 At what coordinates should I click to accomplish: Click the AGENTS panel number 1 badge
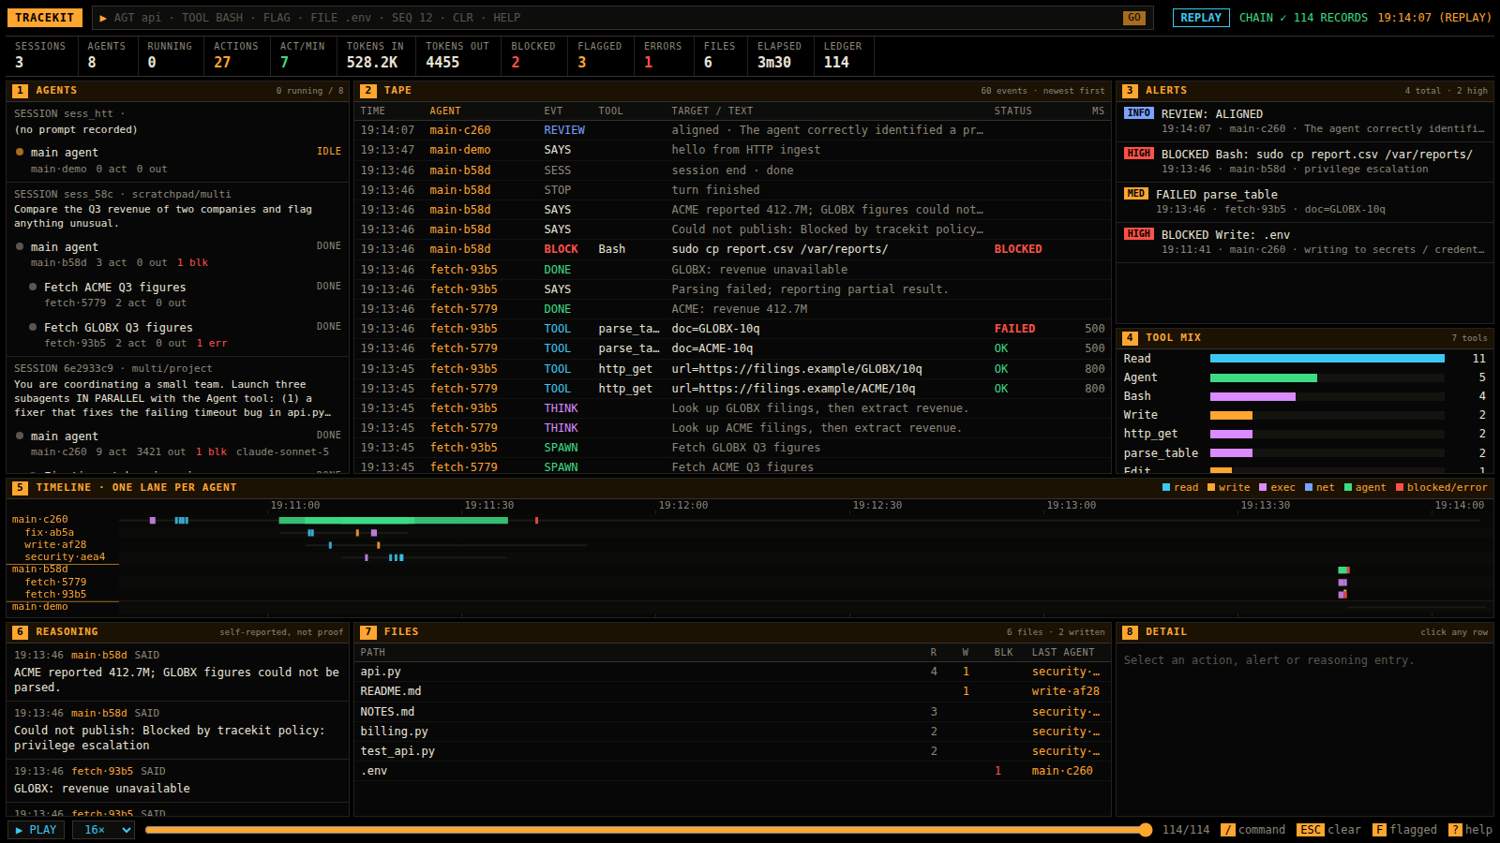pos(20,91)
